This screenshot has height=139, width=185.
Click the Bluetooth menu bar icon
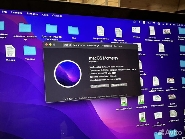click(x=139, y=22)
